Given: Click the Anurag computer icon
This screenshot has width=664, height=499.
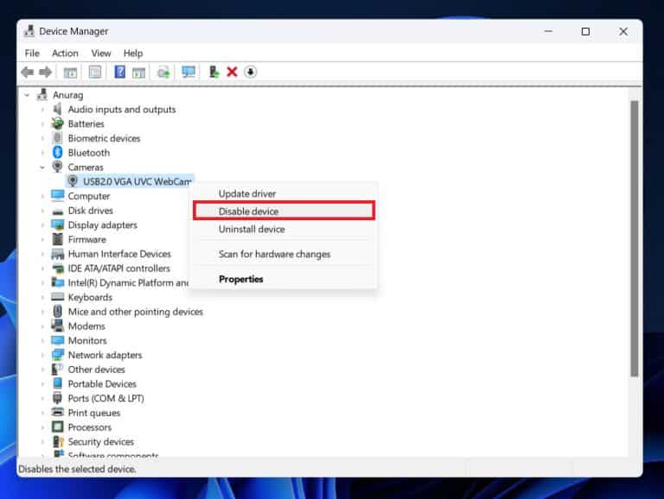Looking at the screenshot, I should pyautogui.click(x=41, y=95).
